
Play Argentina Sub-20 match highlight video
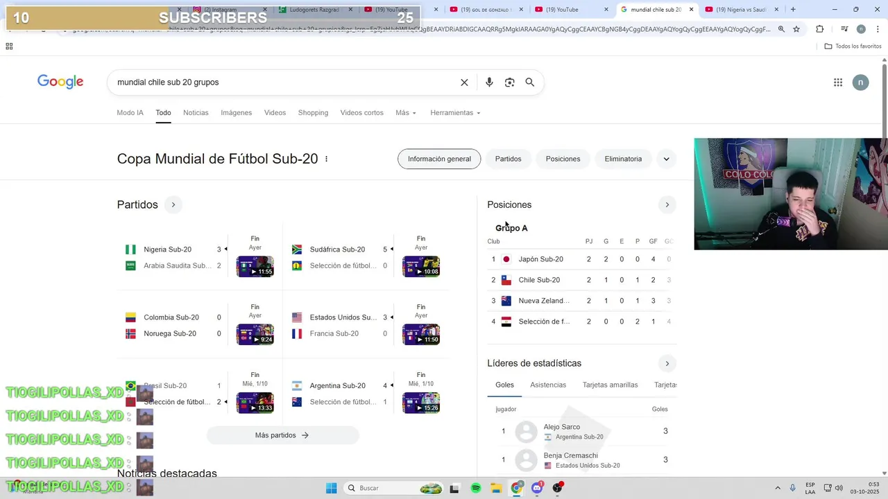[421, 403]
